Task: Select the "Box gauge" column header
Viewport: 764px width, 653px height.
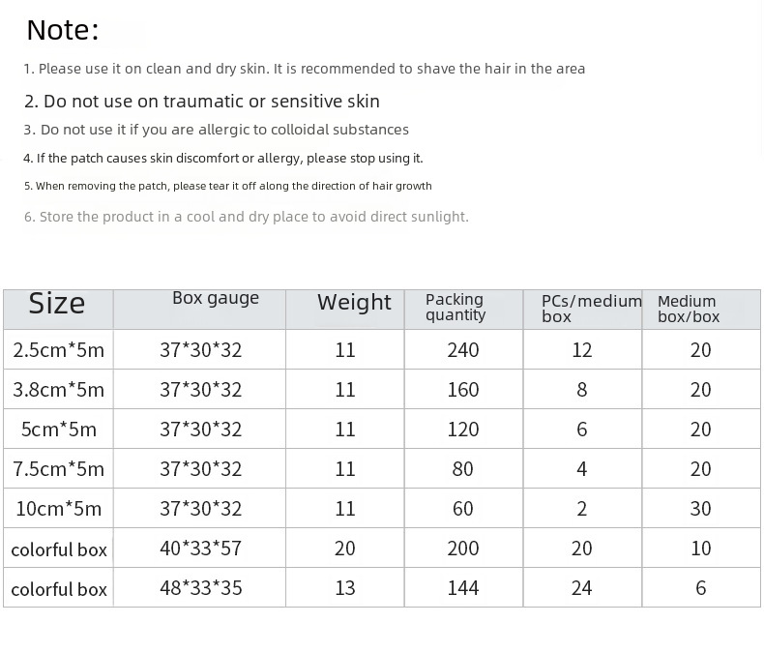Action: (216, 299)
